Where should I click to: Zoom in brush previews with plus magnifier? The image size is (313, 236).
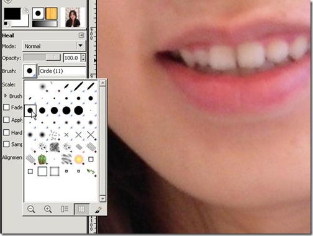point(48,209)
